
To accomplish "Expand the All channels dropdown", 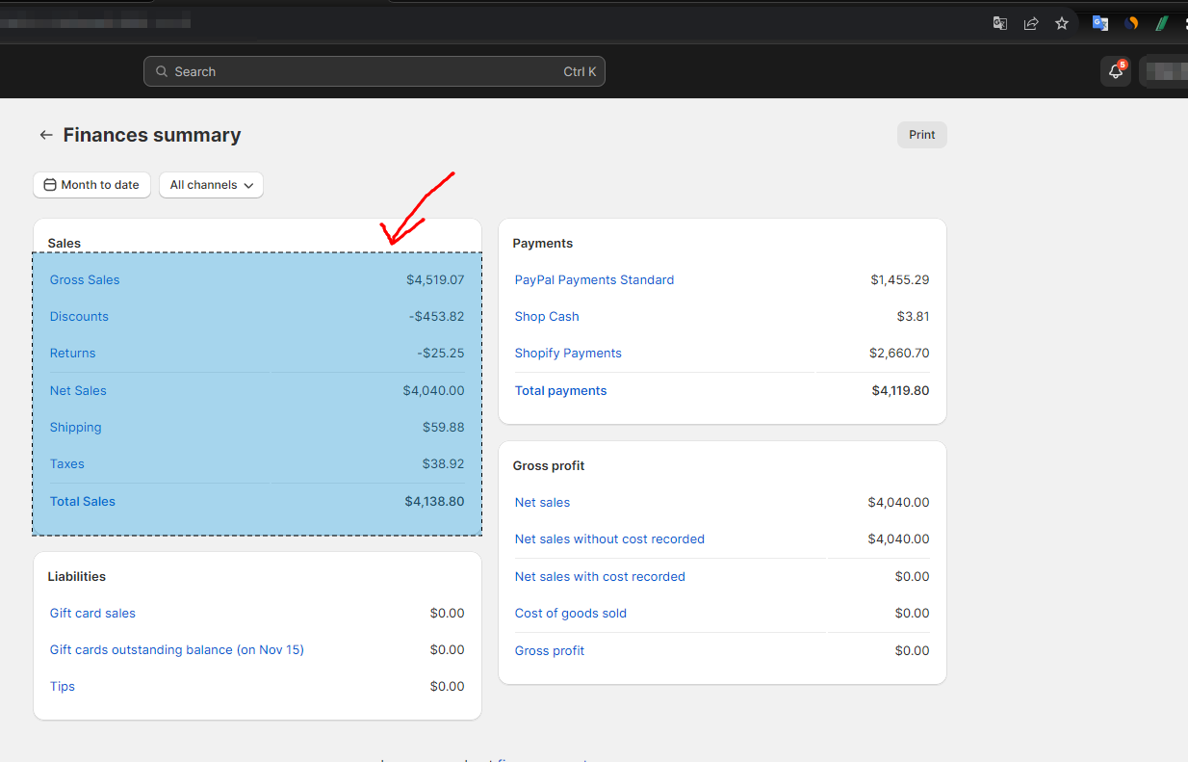I will point(211,185).
